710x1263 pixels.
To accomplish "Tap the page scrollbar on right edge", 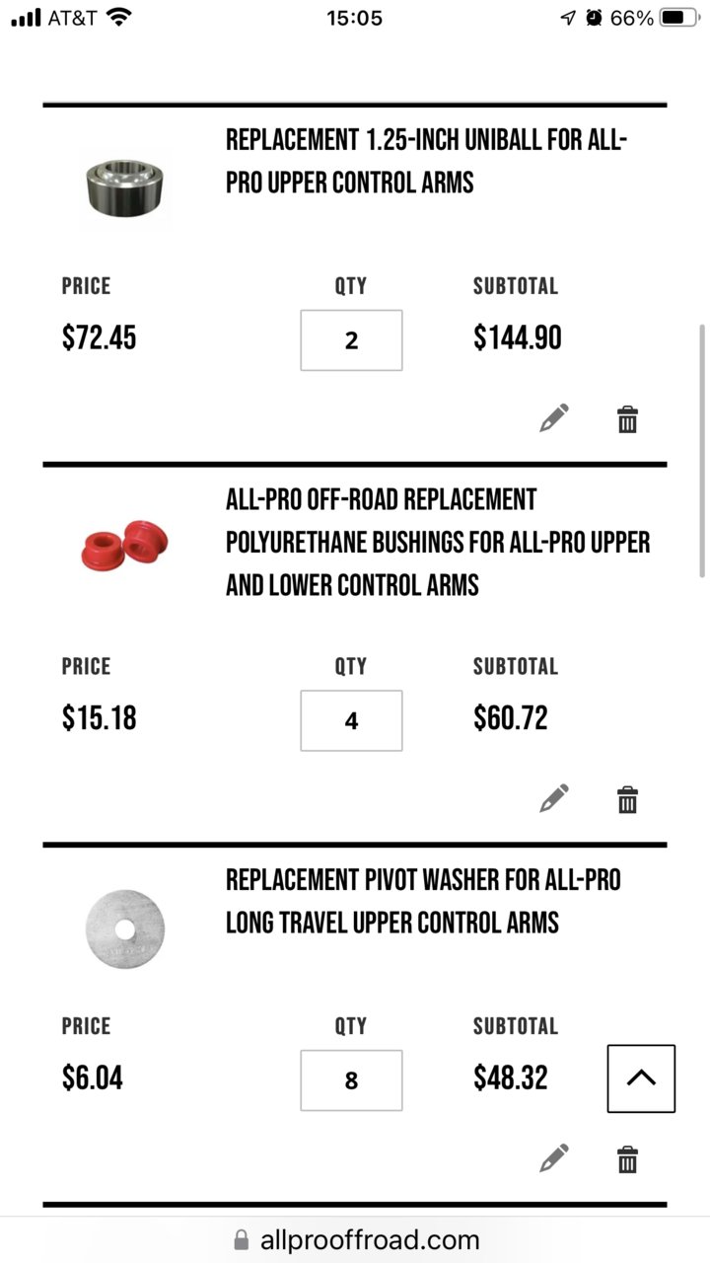I will 702,450.
